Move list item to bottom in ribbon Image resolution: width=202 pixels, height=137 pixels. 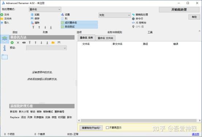pyautogui.click(x=51, y=27)
